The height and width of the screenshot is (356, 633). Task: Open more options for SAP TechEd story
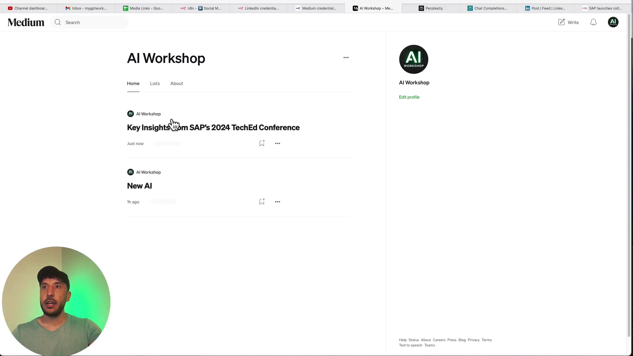(x=278, y=143)
